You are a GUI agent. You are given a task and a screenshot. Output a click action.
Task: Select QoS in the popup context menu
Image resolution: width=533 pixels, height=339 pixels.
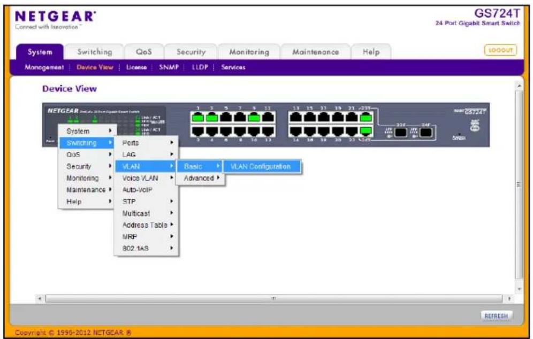tap(87, 155)
